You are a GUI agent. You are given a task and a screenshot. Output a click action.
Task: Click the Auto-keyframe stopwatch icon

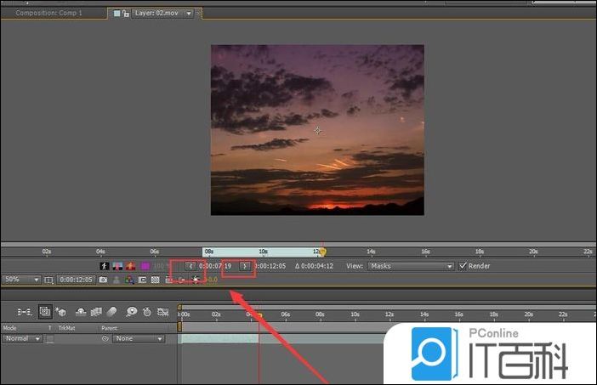pos(147,312)
